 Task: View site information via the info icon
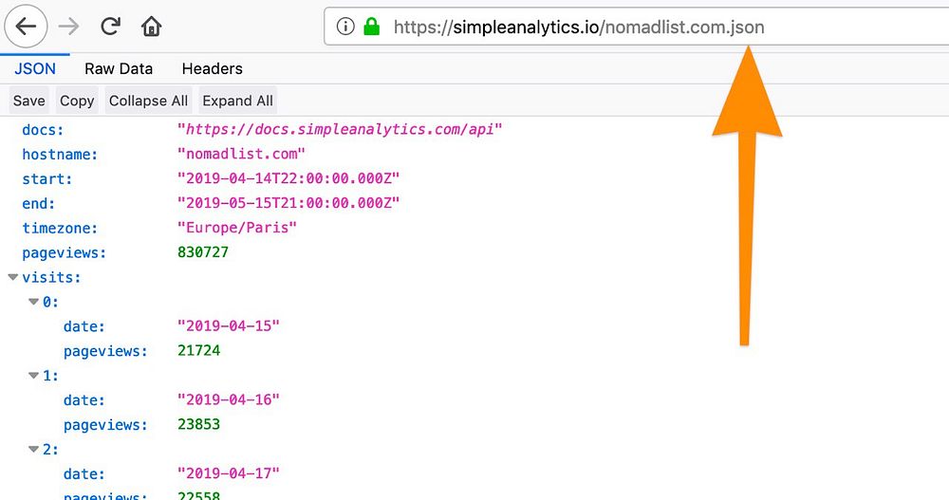point(345,26)
